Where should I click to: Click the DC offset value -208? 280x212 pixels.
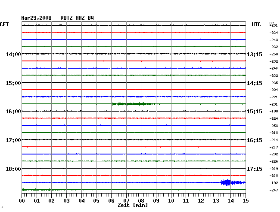274,176
